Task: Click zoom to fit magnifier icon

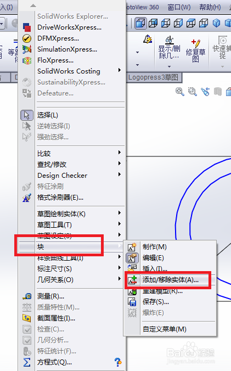Action: tap(179, 92)
